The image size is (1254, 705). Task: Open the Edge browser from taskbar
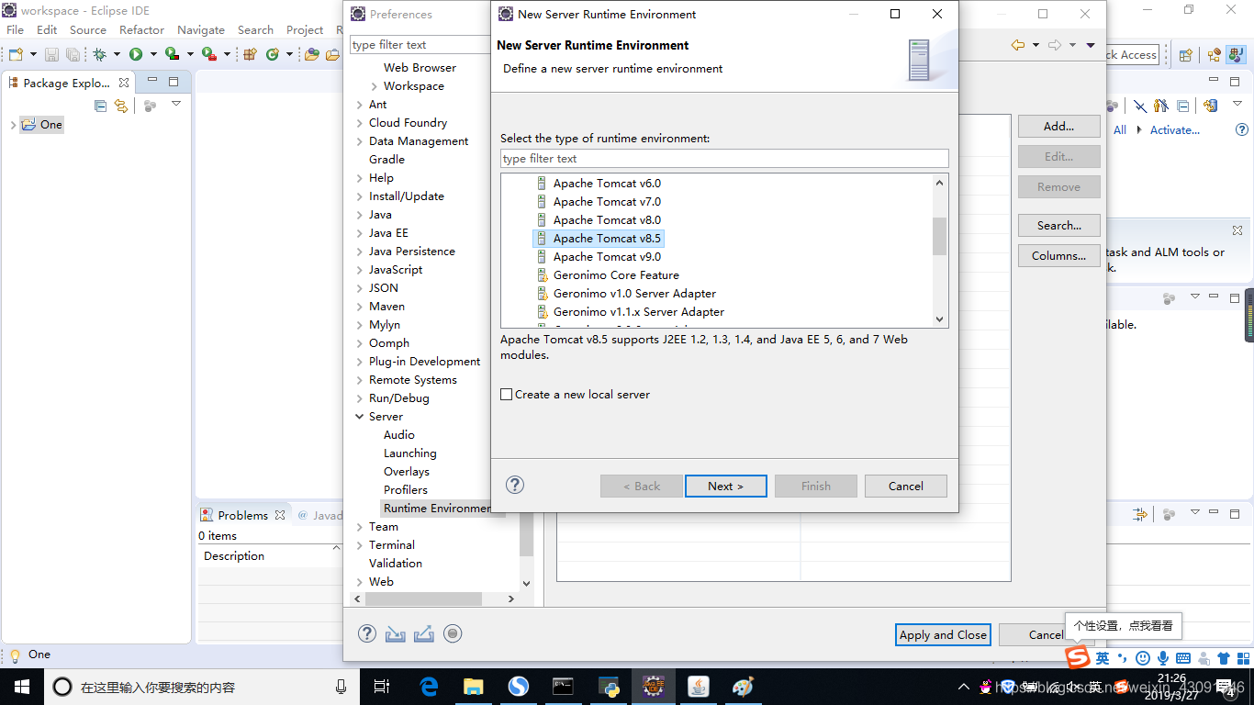429,687
